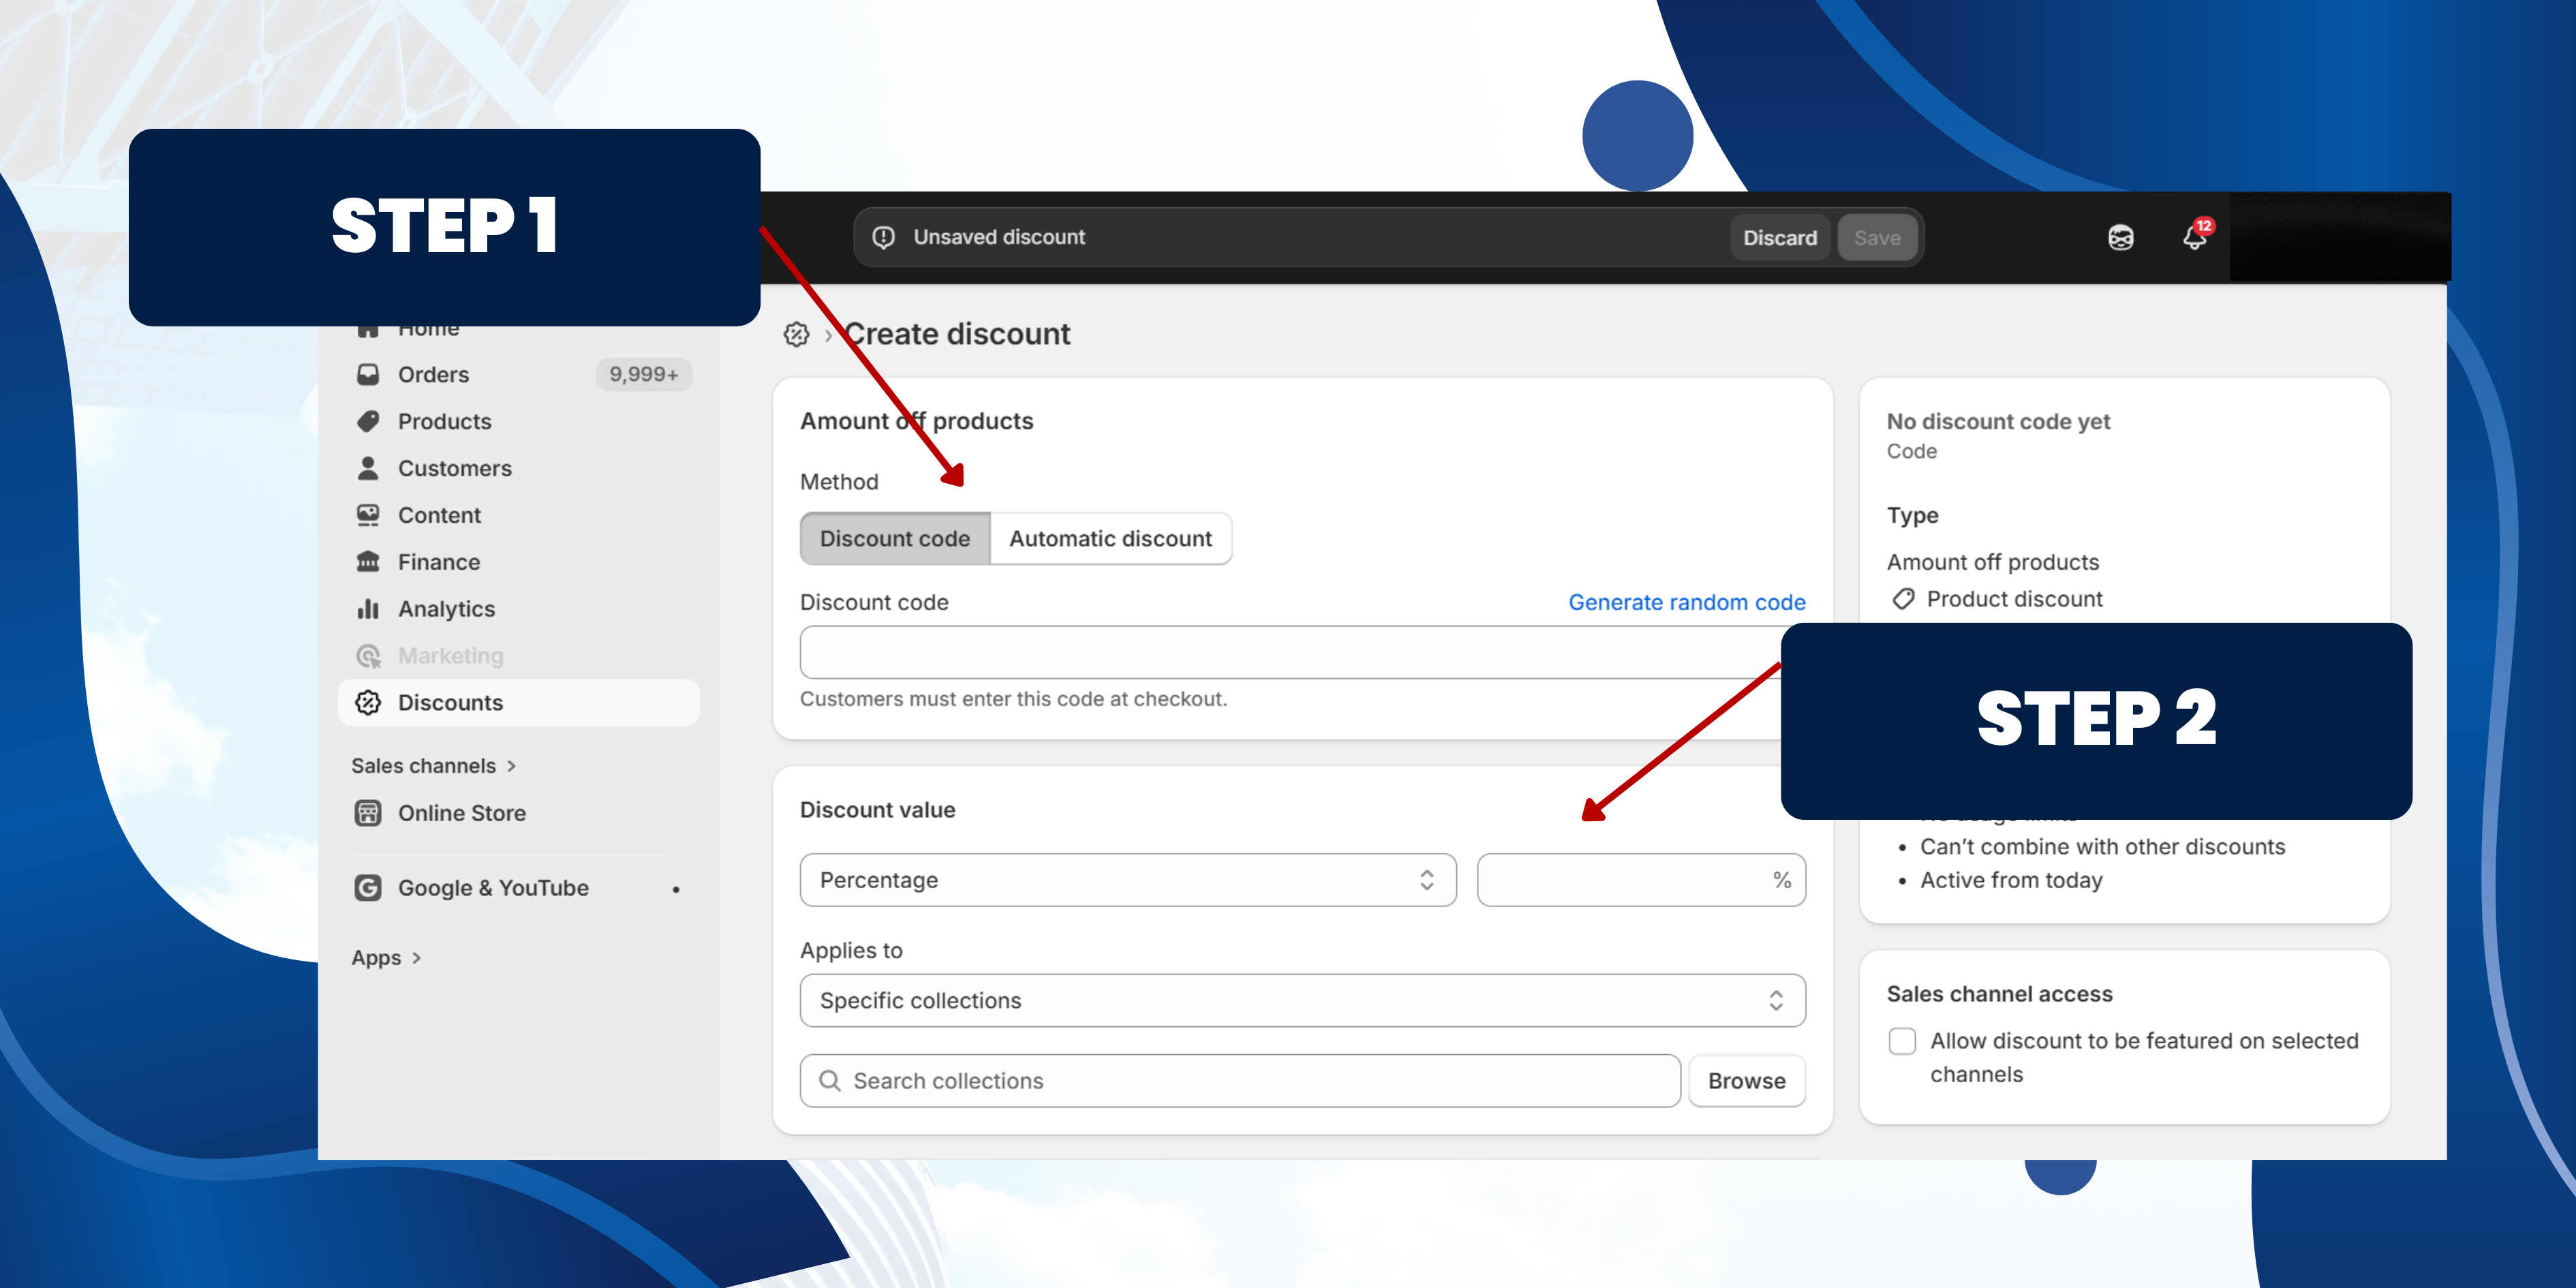The height and width of the screenshot is (1288, 2576).
Task: Click the Customers person icon
Action: [x=368, y=468]
